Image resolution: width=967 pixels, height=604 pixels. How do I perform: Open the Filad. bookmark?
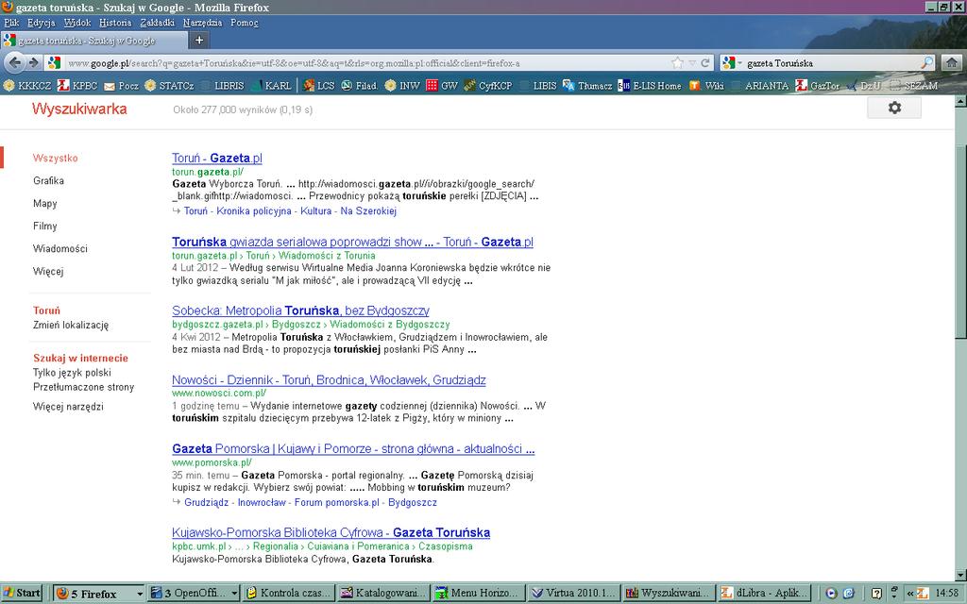359,86
